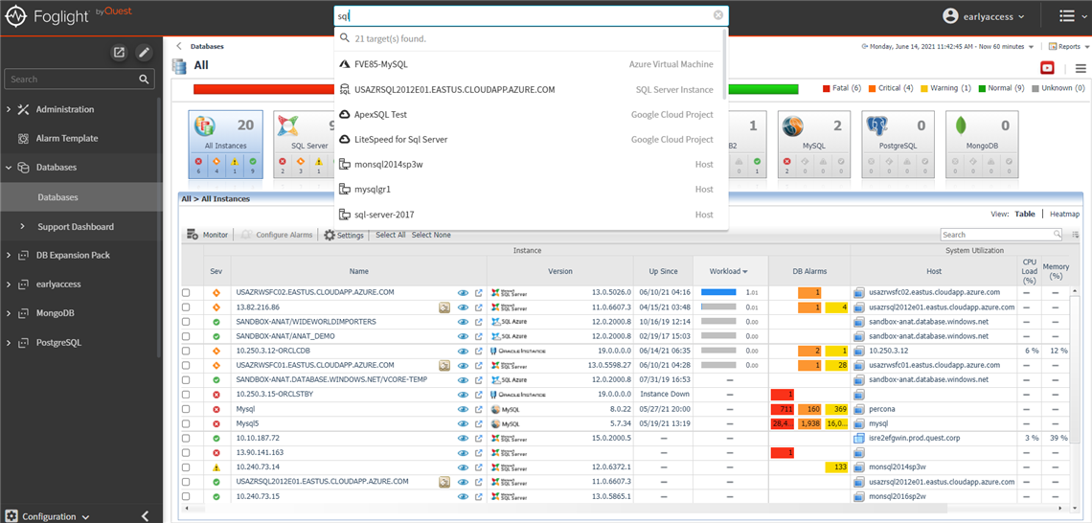The height and width of the screenshot is (523, 1092).
Task: Expand the Support Dashboard node
Action: coord(22,226)
